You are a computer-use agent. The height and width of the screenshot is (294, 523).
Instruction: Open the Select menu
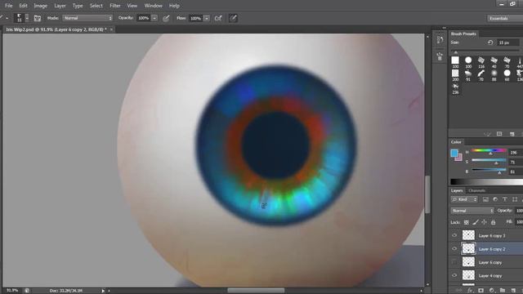point(96,6)
